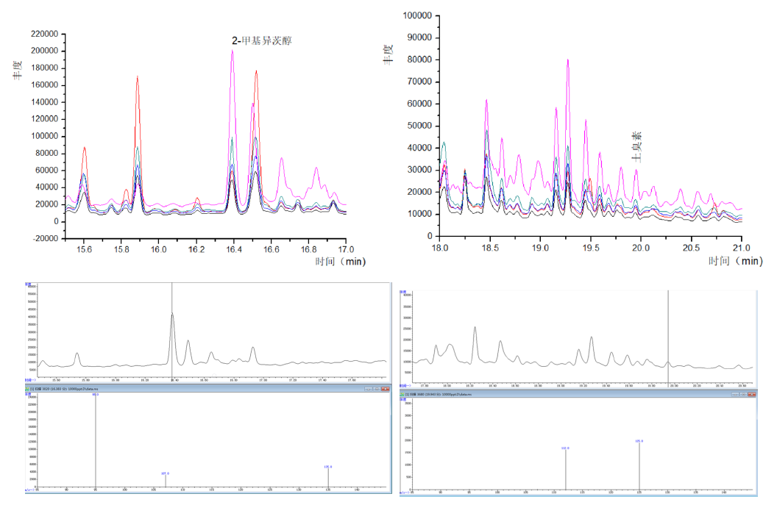Click the left mass spectrum window icon
The height and width of the screenshot is (505, 777).
pyautogui.click(x=28, y=387)
